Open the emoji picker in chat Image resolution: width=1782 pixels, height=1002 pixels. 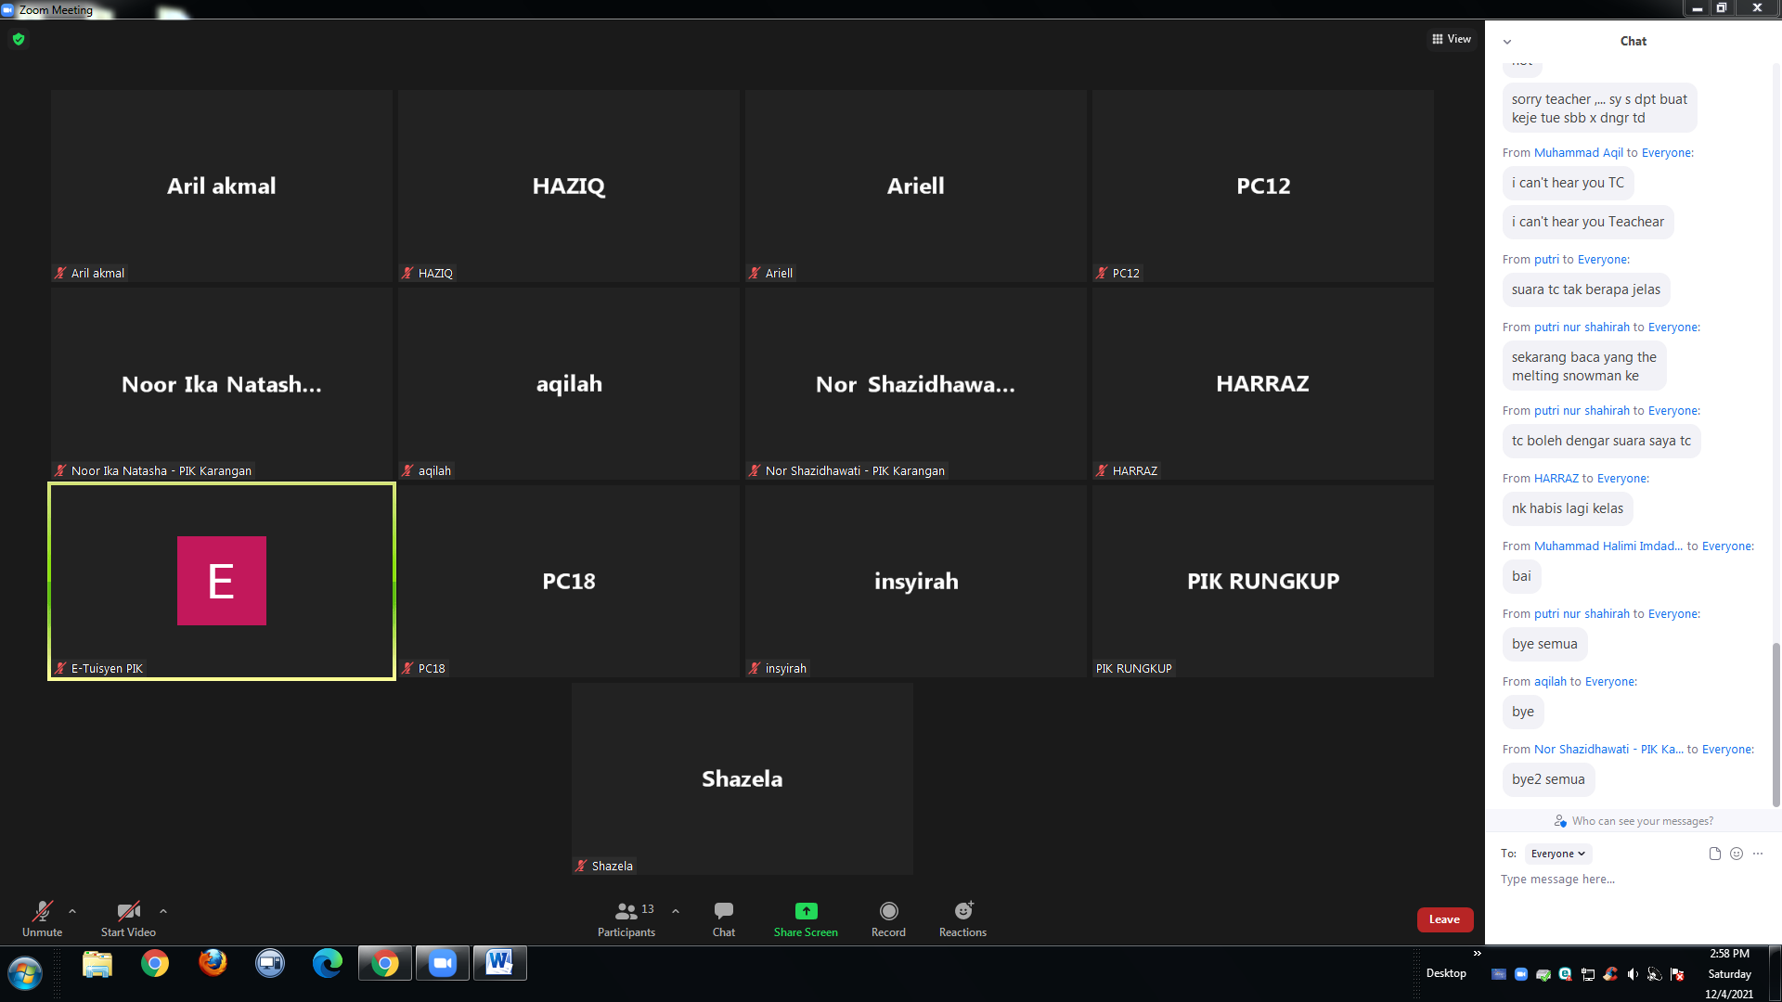1737,854
